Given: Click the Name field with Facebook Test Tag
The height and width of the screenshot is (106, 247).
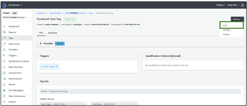Looking at the screenshot, I should (x=144, y=91).
